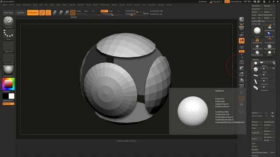Select the Scale gizmo icon
Viewport: 280px width, 157px height.
tap(60, 13)
